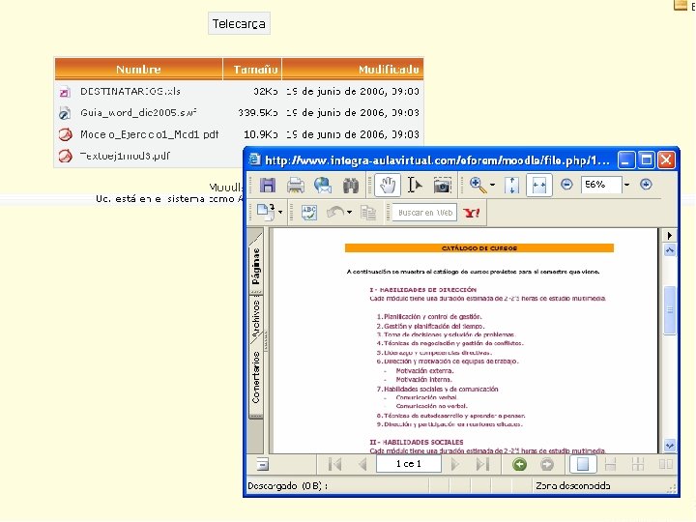Click the fit page height icon
The width and height of the screenshot is (696, 522).
[511, 185]
